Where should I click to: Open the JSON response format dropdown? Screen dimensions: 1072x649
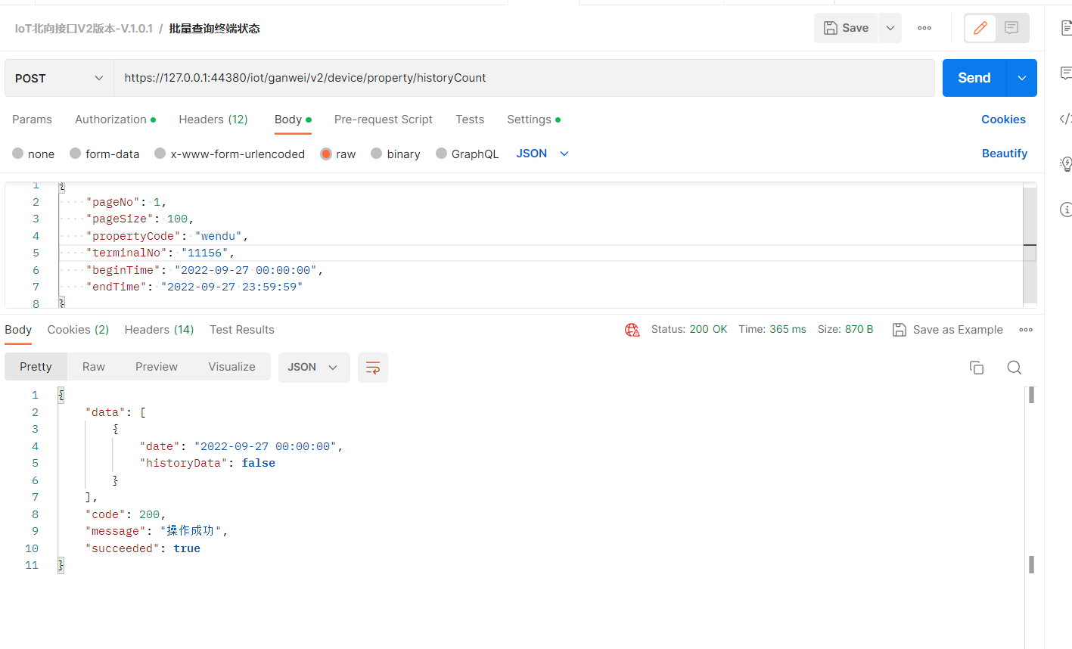click(x=313, y=367)
